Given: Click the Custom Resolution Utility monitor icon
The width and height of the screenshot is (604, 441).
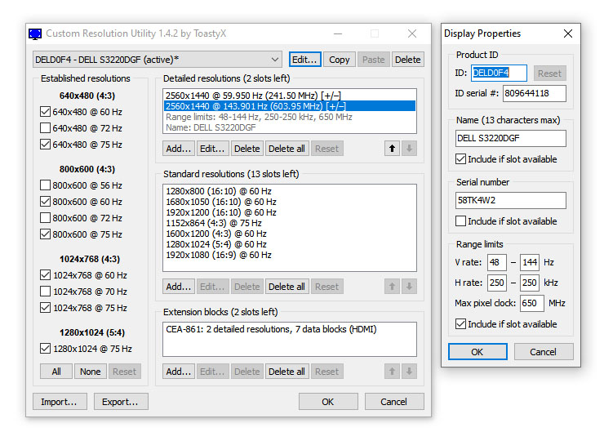Looking at the screenshot, I should coord(35,34).
